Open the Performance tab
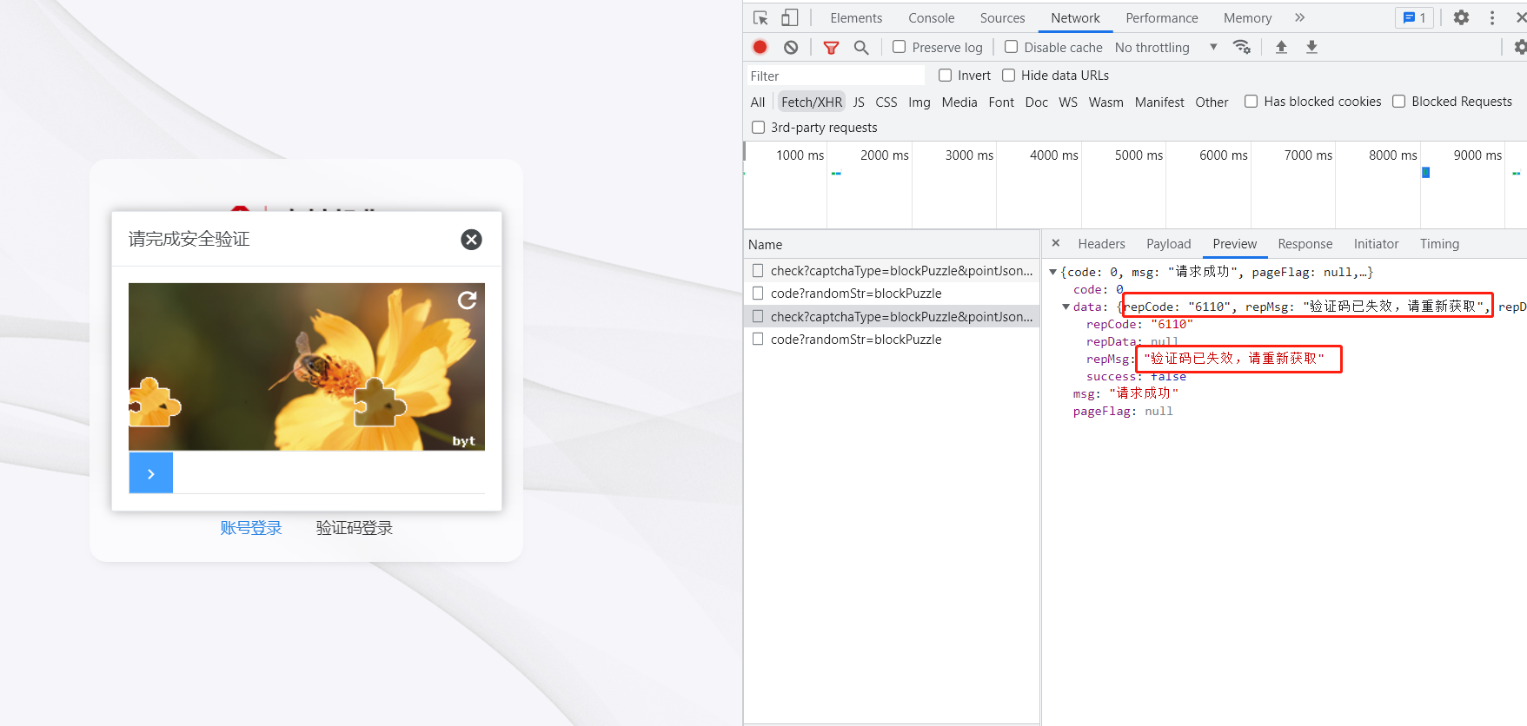The width and height of the screenshot is (1527, 726). [1162, 17]
